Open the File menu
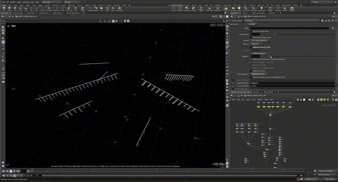This screenshot has width=338, height=182. tap(3, 2)
